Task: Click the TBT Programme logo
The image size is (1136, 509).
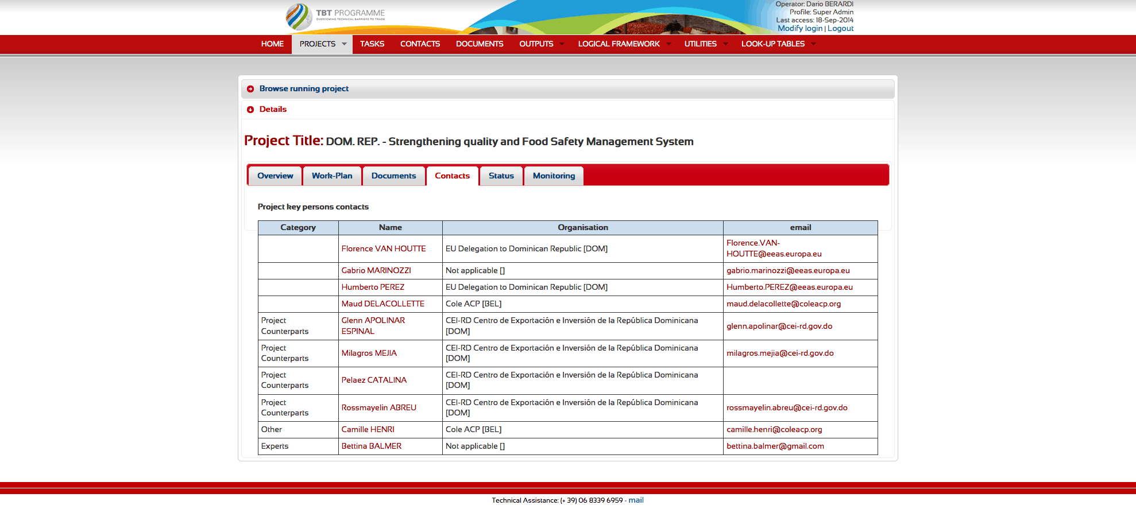Action: coord(335,17)
